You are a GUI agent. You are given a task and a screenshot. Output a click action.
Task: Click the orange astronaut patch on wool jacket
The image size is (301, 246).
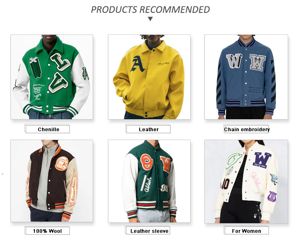tap(62, 163)
